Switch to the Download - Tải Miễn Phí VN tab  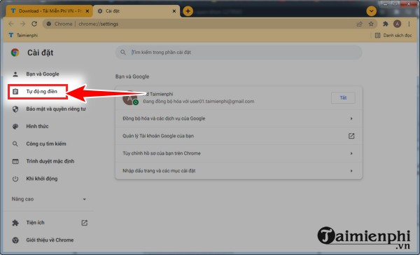(49, 11)
